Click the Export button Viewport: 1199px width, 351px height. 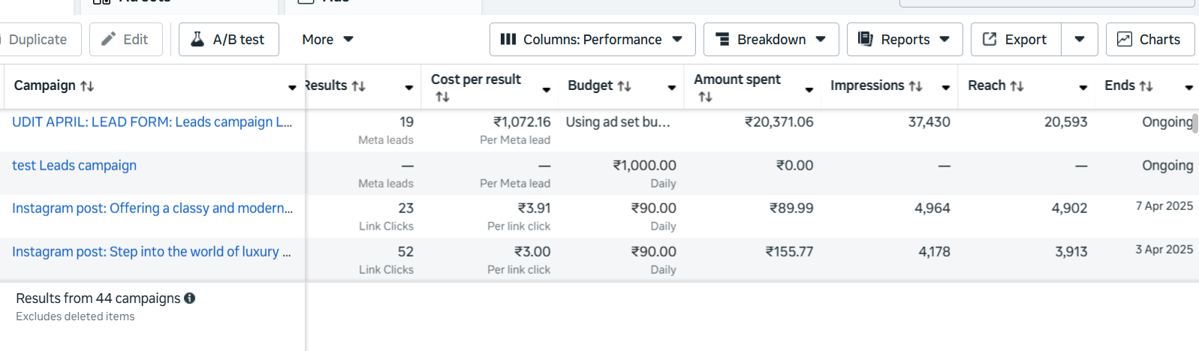point(1015,40)
